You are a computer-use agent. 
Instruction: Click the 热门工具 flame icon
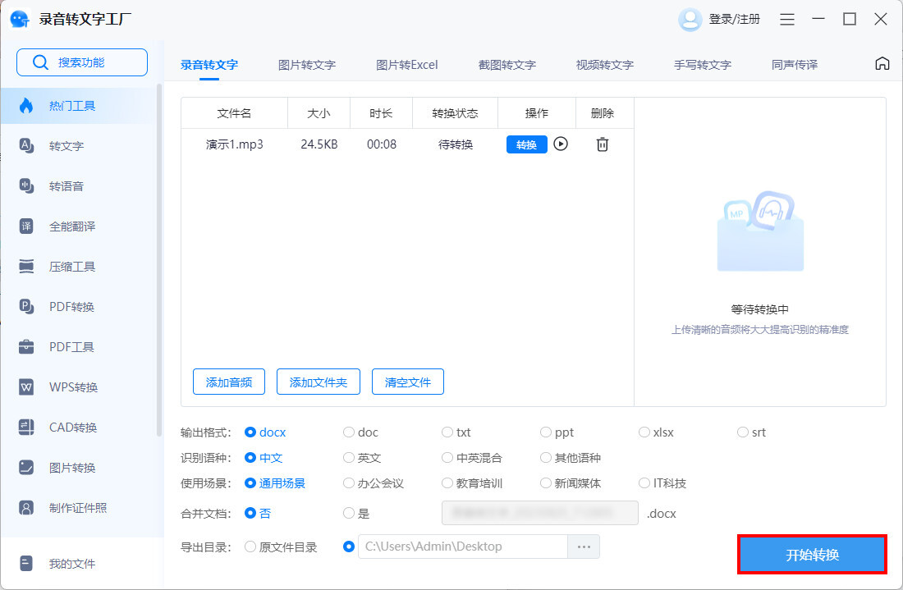(26, 105)
